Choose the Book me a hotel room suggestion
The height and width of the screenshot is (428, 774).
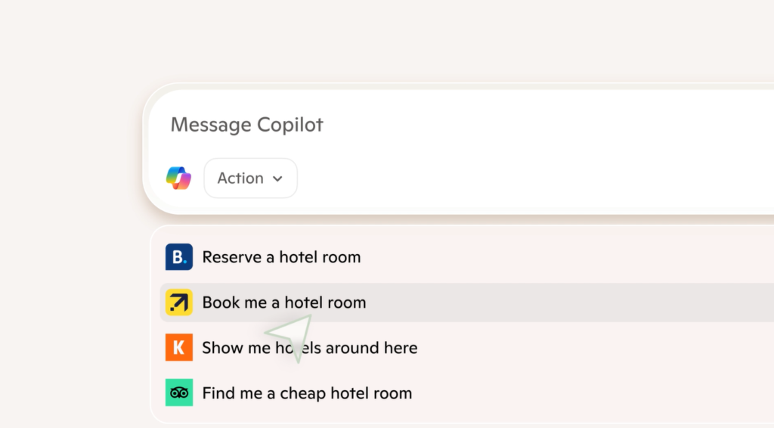point(284,302)
